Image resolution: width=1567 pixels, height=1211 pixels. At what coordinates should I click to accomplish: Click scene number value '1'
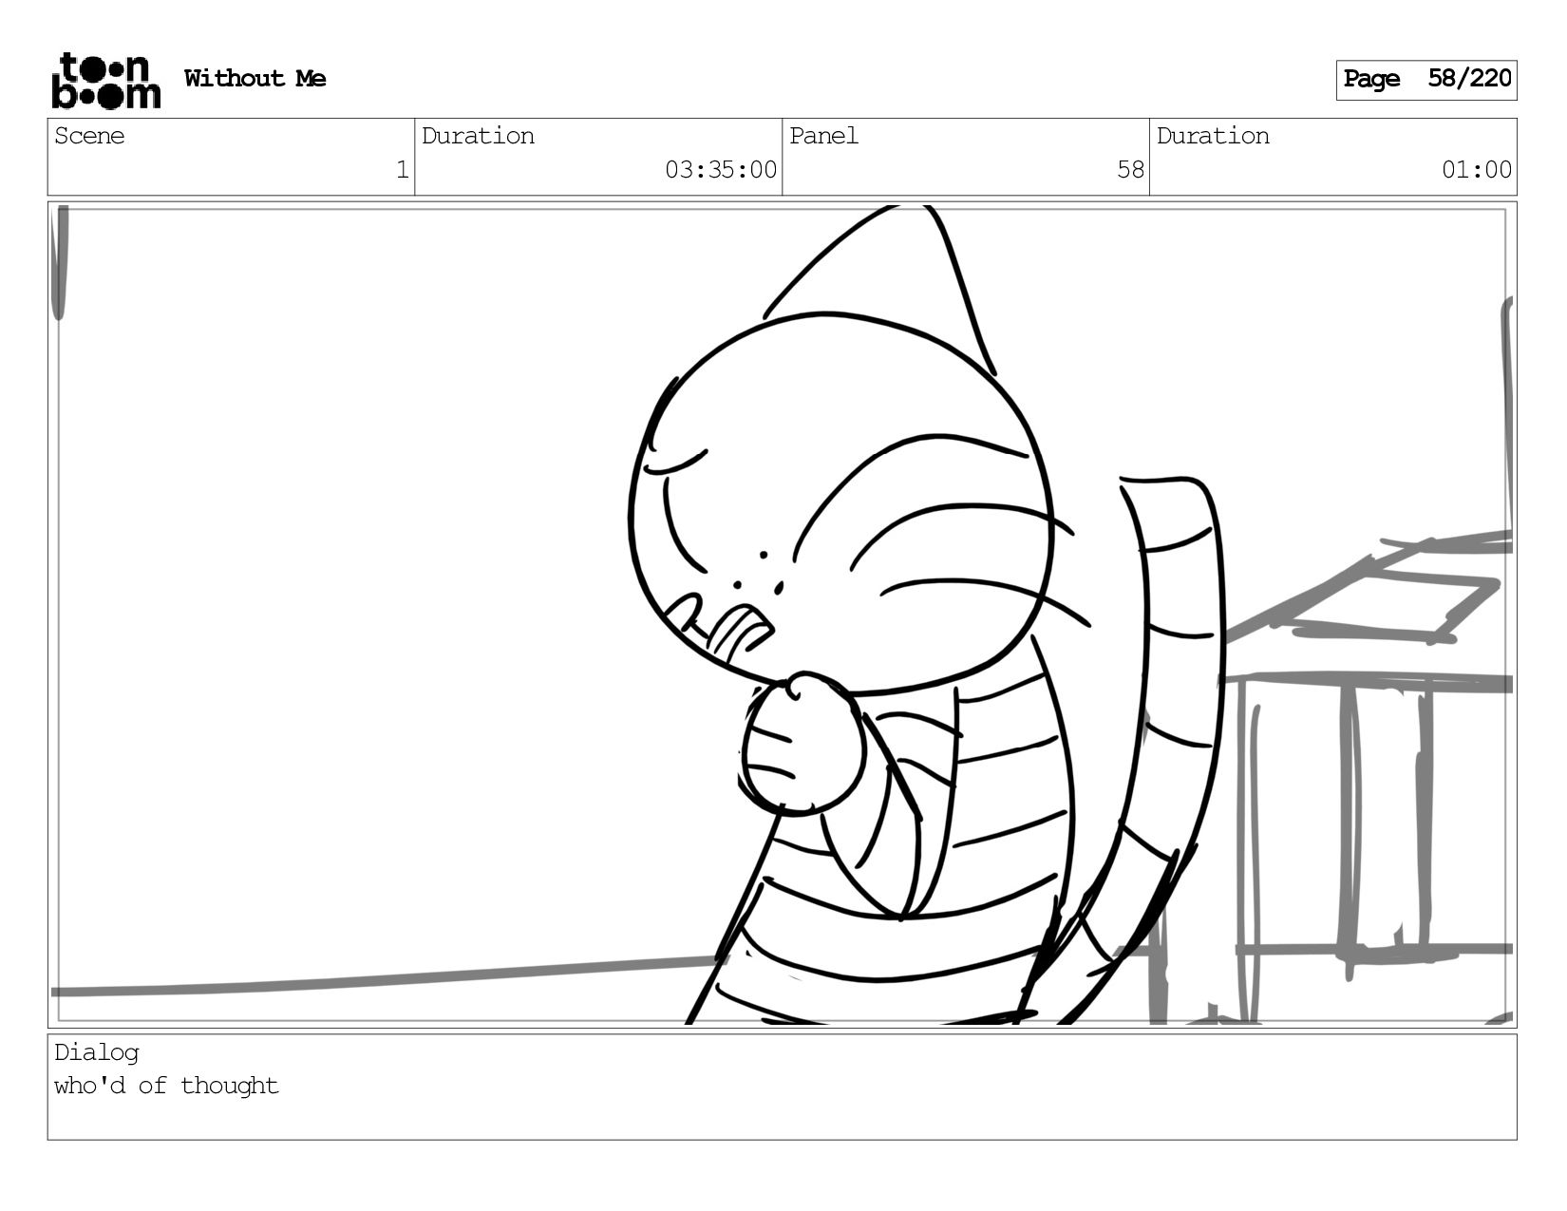click(x=402, y=170)
